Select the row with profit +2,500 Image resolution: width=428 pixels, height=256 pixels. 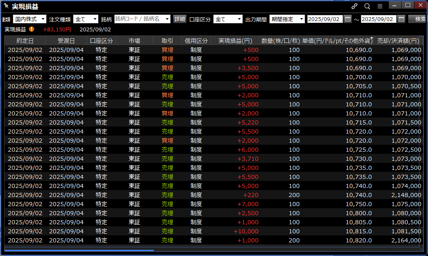(x=213, y=213)
